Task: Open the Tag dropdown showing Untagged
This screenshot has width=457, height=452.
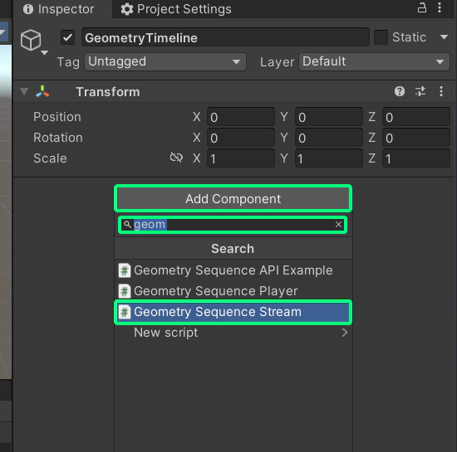Action: (x=165, y=61)
